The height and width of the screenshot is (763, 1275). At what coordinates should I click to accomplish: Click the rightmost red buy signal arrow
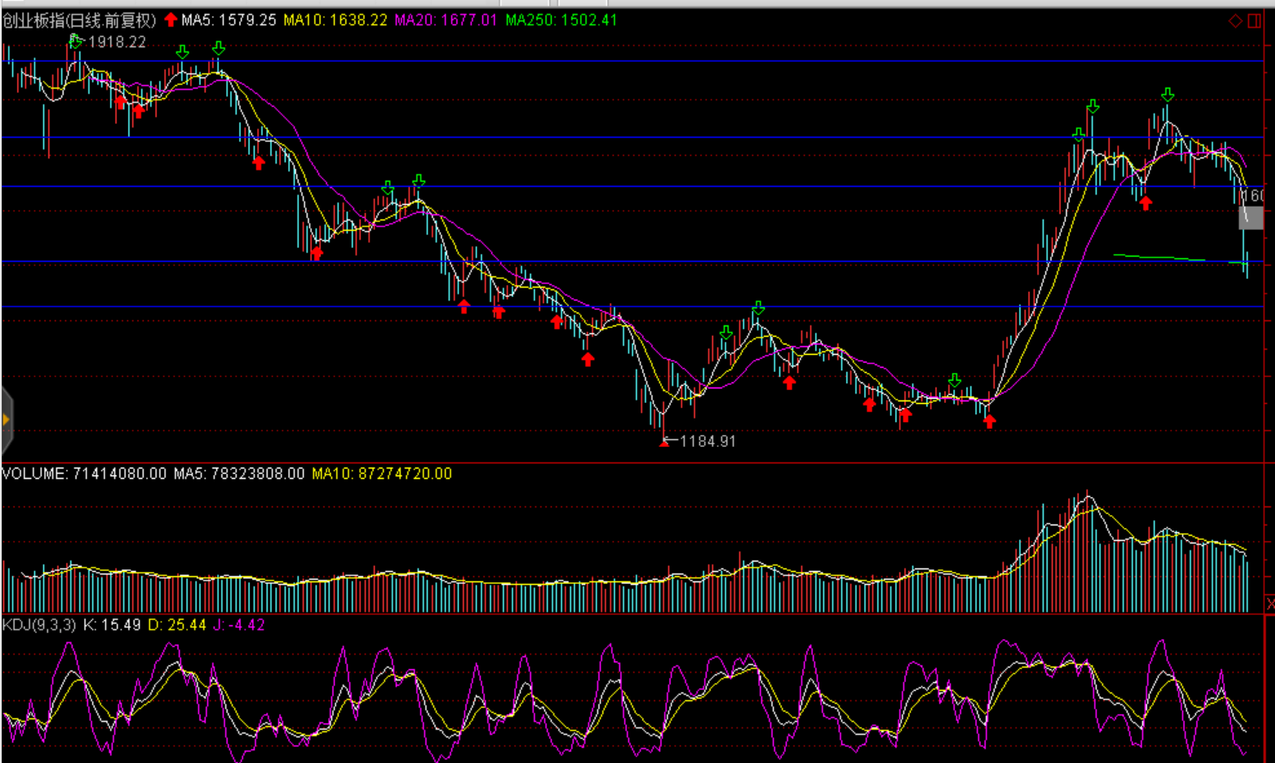tap(1146, 203)
